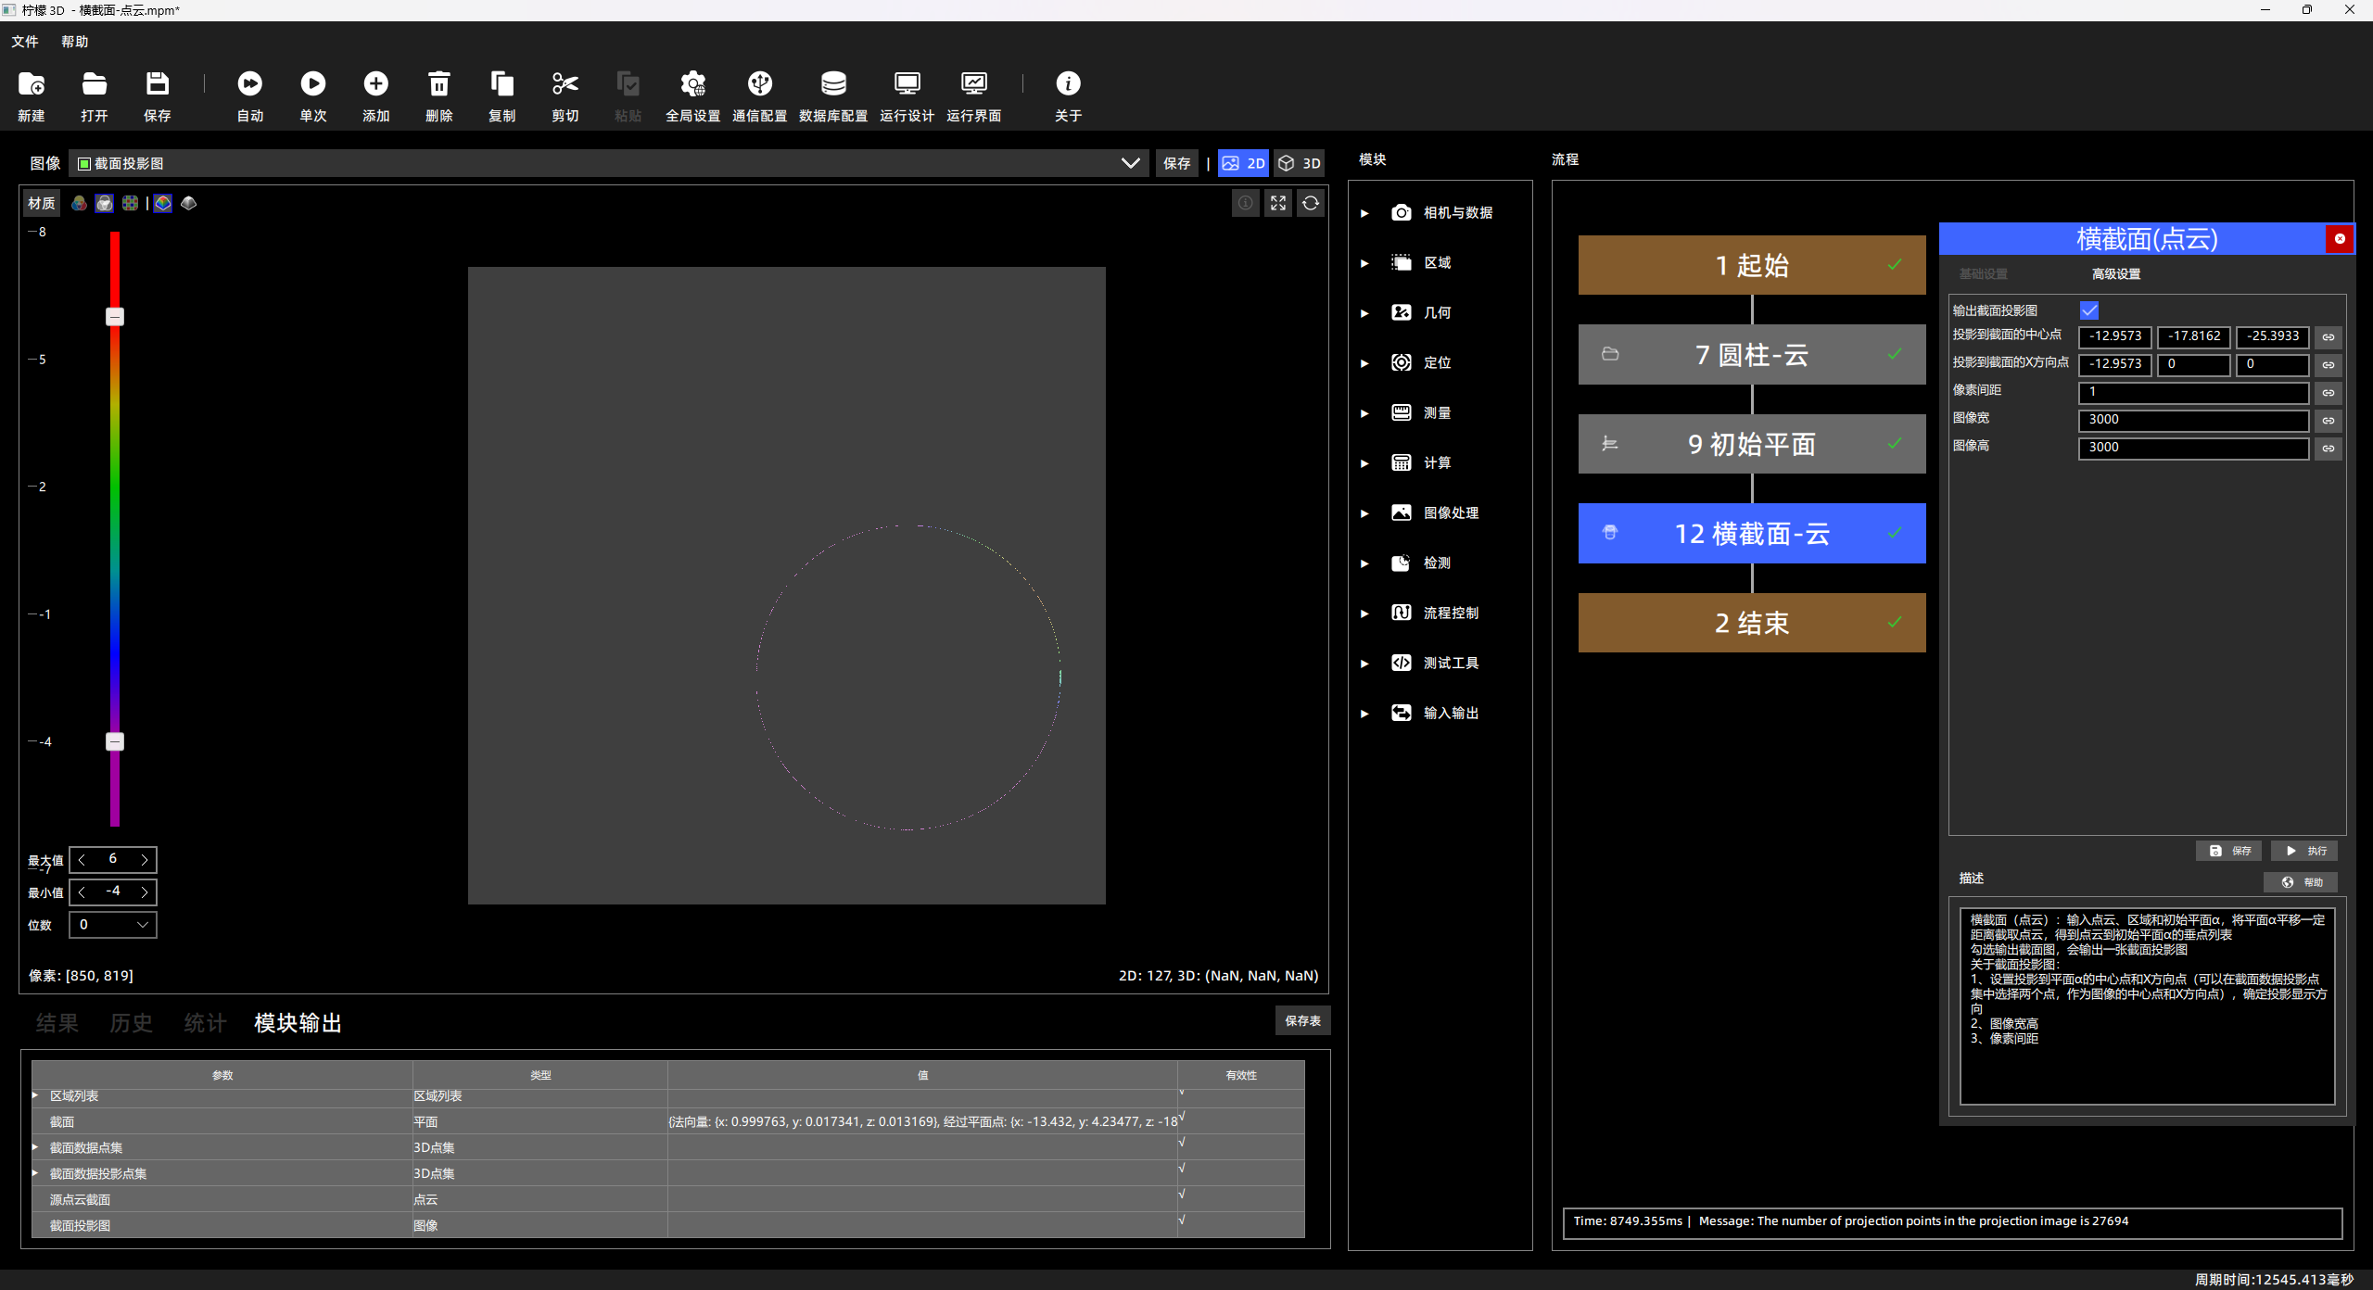Click the info icon in image view
This screenshot has height=1290, width=2373.
(1246, 203)
